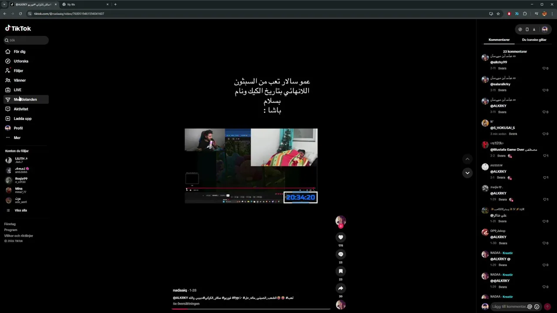Go to next video arrow
This screenshot has height=313, width=557.
pyautogui.click(x=467, y=173)
